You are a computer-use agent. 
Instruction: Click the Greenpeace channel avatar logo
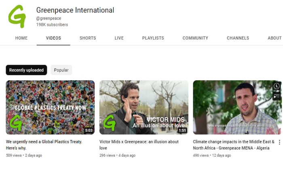[x=17, y=17]
